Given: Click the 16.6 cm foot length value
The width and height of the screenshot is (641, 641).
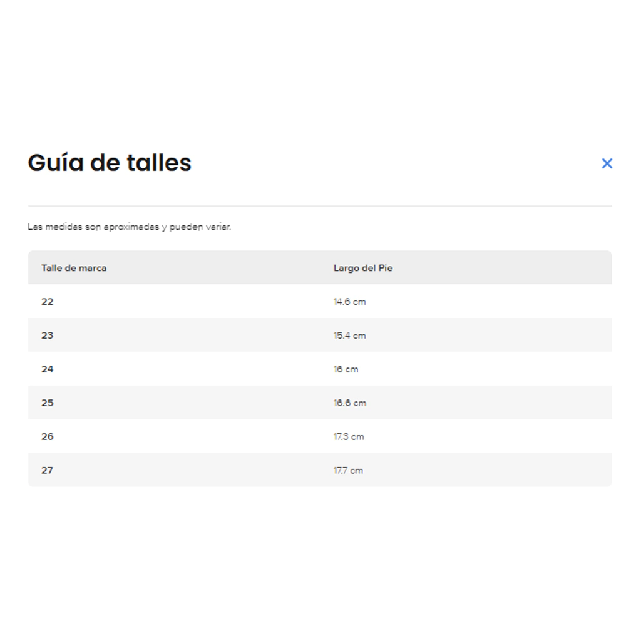Looking at the screenshot, I should [x=349, y=403].
